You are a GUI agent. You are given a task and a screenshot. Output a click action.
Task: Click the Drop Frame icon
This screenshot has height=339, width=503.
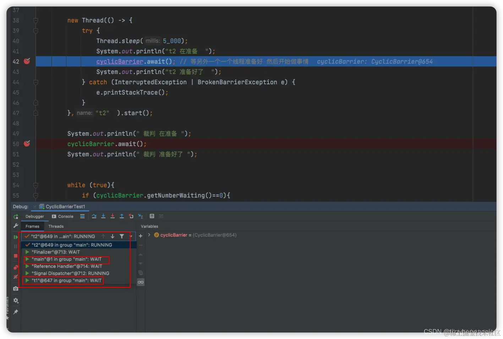click(x=131, y=216)
